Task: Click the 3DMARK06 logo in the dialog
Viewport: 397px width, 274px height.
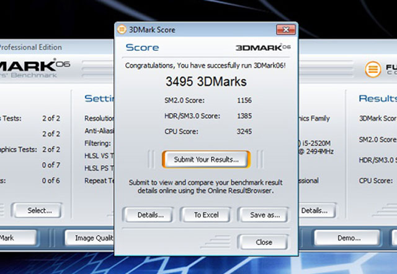Action: coord(263,47)
